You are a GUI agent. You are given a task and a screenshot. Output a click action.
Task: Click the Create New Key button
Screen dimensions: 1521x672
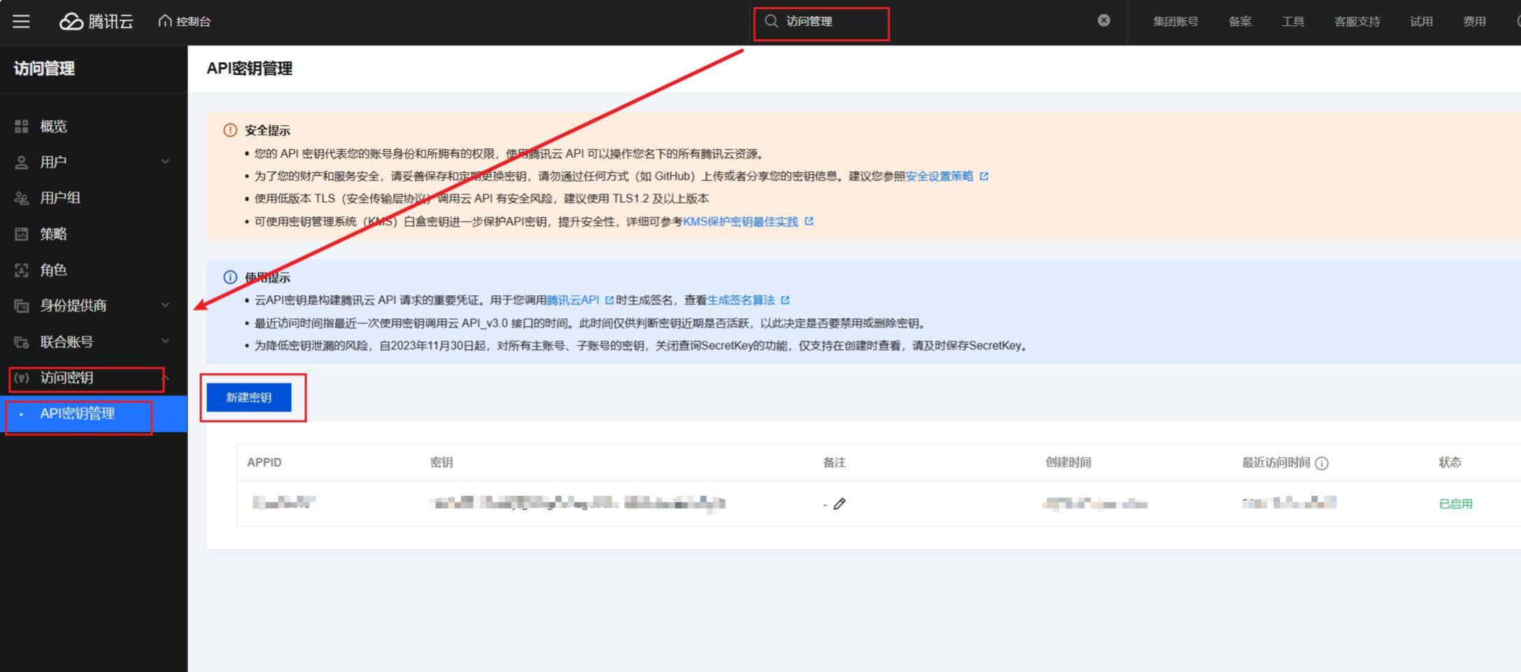pos(248,397)
